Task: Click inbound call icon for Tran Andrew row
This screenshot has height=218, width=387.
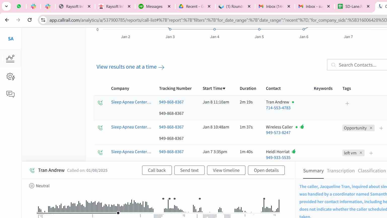Action: click(100, 103)
